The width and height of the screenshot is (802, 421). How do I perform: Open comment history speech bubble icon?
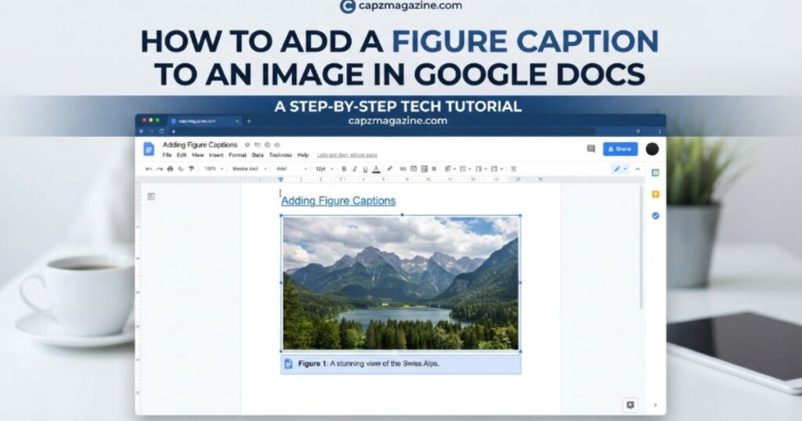pyautogui.click(x=591, y=149)
